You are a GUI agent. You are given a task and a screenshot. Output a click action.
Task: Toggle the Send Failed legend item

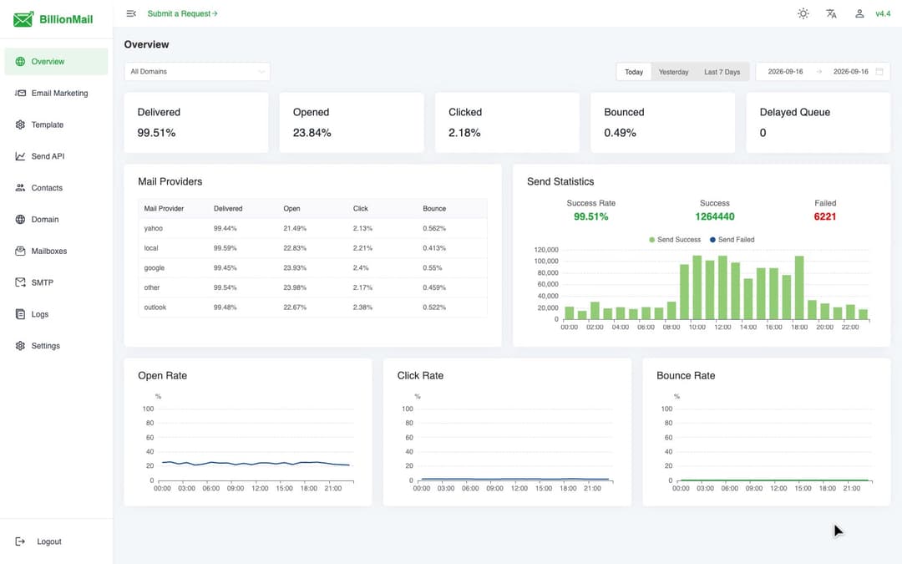tap(732, 240)
